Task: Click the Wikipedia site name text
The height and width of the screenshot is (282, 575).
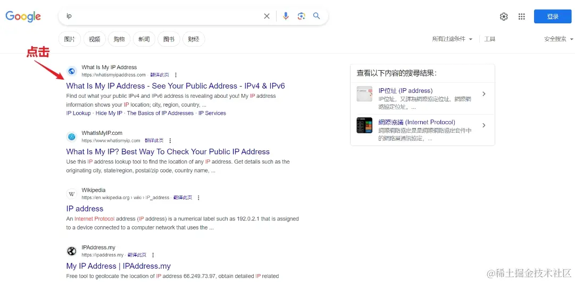Action: point(94,190)
